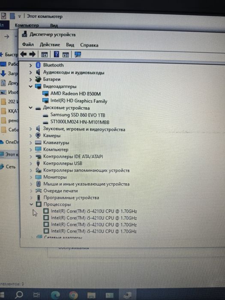Select the Батареи battery icon
Image resolution: width=225 pixels, height=300 pixels.
(38, 79)
